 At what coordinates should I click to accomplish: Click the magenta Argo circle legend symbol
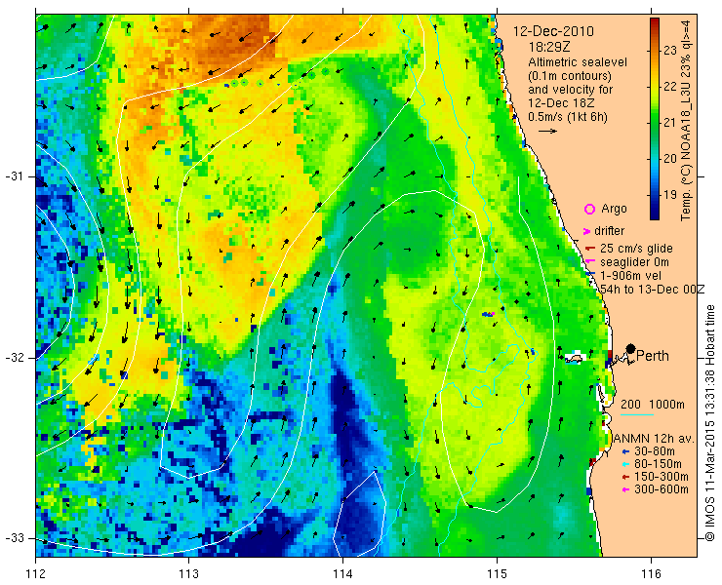(589, 209)
